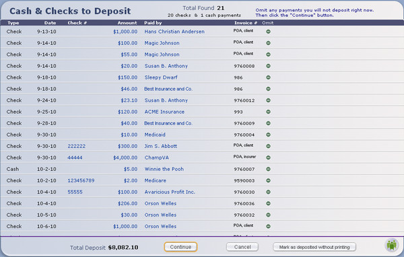This screenshot has width=404, height=257.
Task: Click the $4,000.00 amount
Action: point(125,157)
